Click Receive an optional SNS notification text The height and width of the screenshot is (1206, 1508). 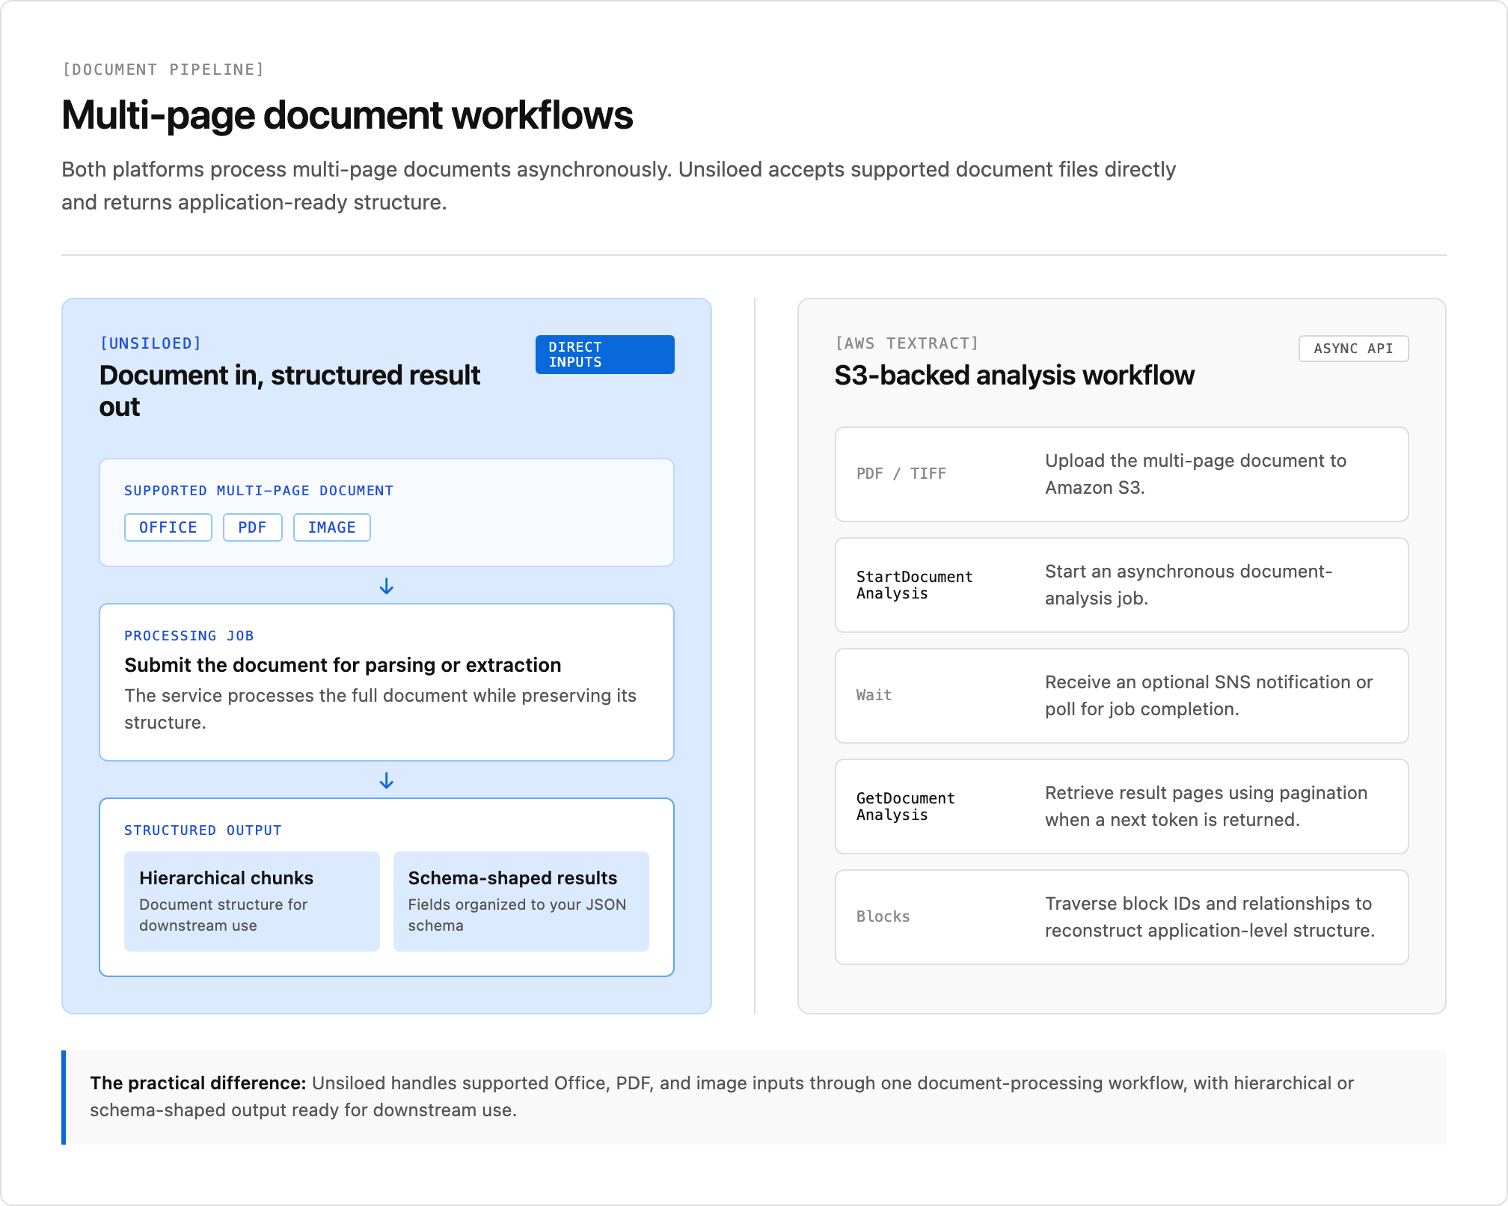click(1209, 696)
